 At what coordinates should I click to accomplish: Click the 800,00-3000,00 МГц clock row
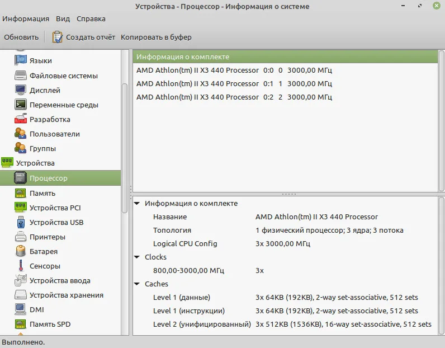click(285, 270)
